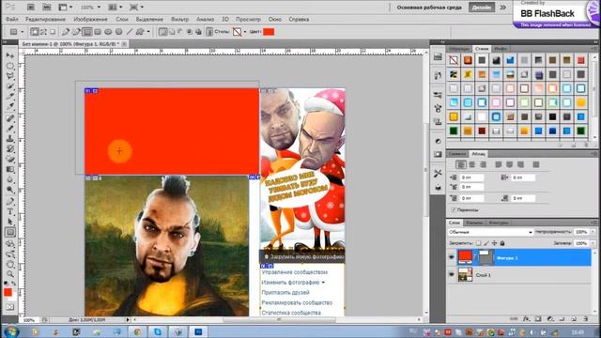The width and height of the screenshot is (601, 338).
Task: Select the Rectangle shape tool in toolbox
Action: 10,232
